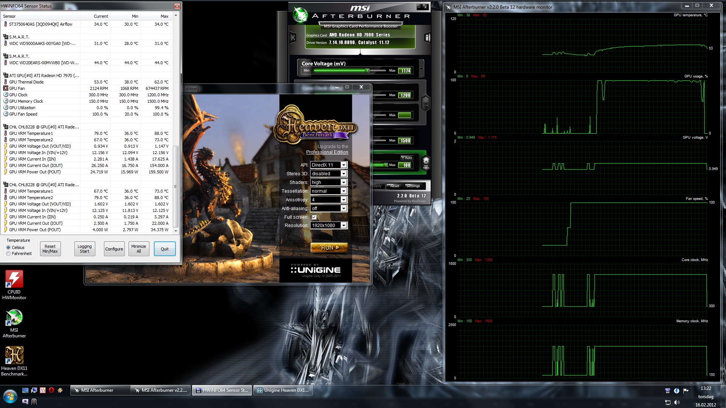Click the blue circular tray icon
The width and height of the screenshot is (726, 408).
click(676, 391)
